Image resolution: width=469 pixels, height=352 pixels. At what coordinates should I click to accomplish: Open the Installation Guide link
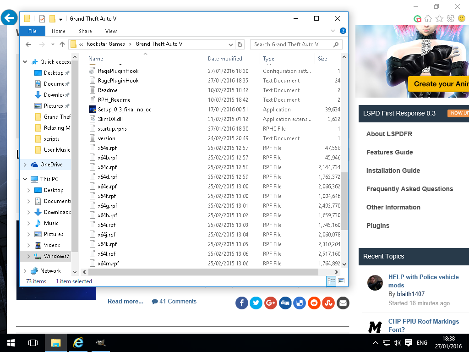click(x=393, y=170)
